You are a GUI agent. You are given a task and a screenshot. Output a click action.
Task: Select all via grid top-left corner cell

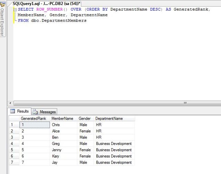(x=14, y=118)
